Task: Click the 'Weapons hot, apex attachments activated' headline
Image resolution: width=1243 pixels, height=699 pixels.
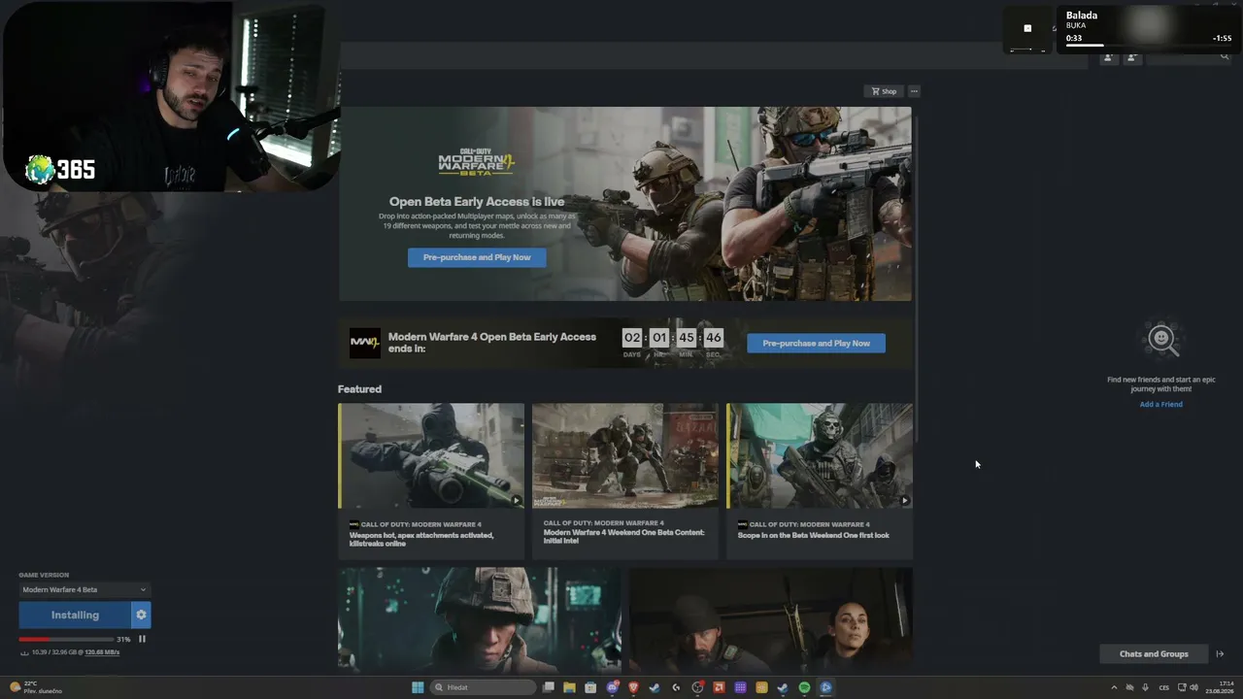Action: coord(421,539)
